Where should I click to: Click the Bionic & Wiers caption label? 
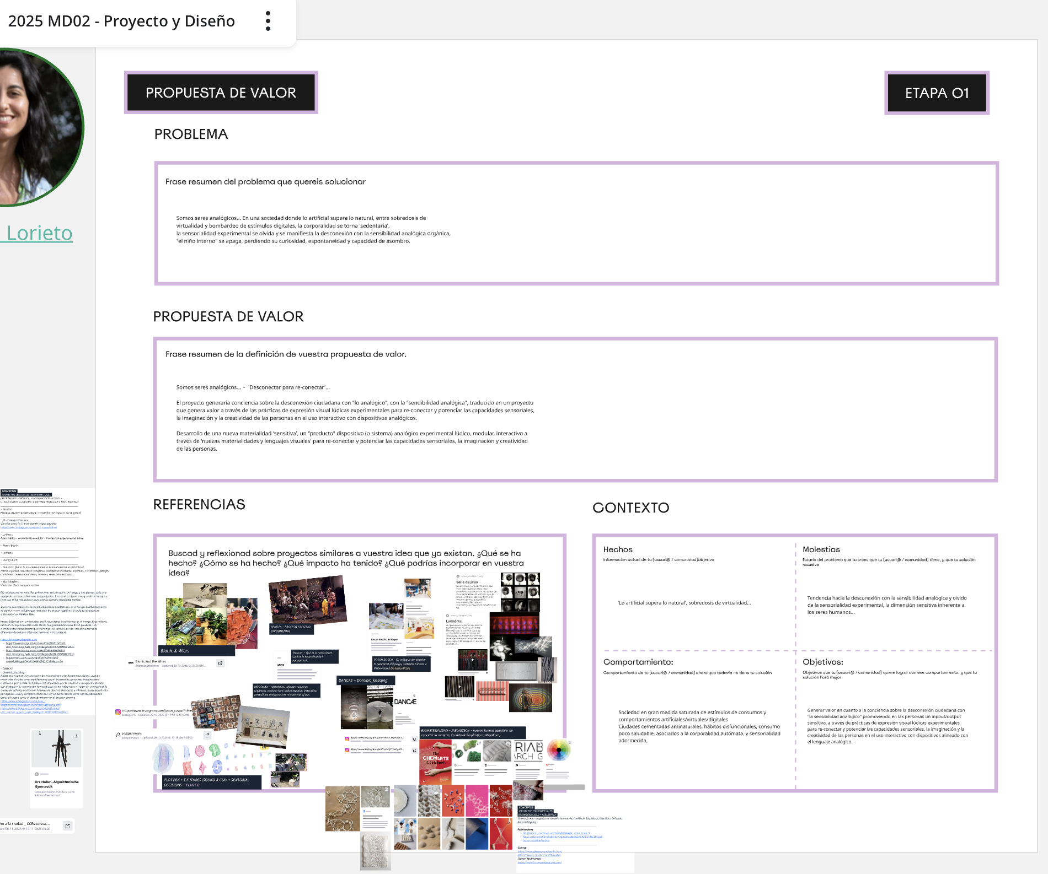point(196,651)
